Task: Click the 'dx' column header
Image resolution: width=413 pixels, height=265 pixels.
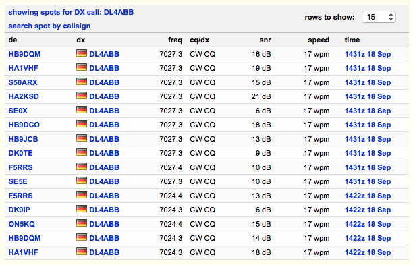Action: click(x=80, y=40)
